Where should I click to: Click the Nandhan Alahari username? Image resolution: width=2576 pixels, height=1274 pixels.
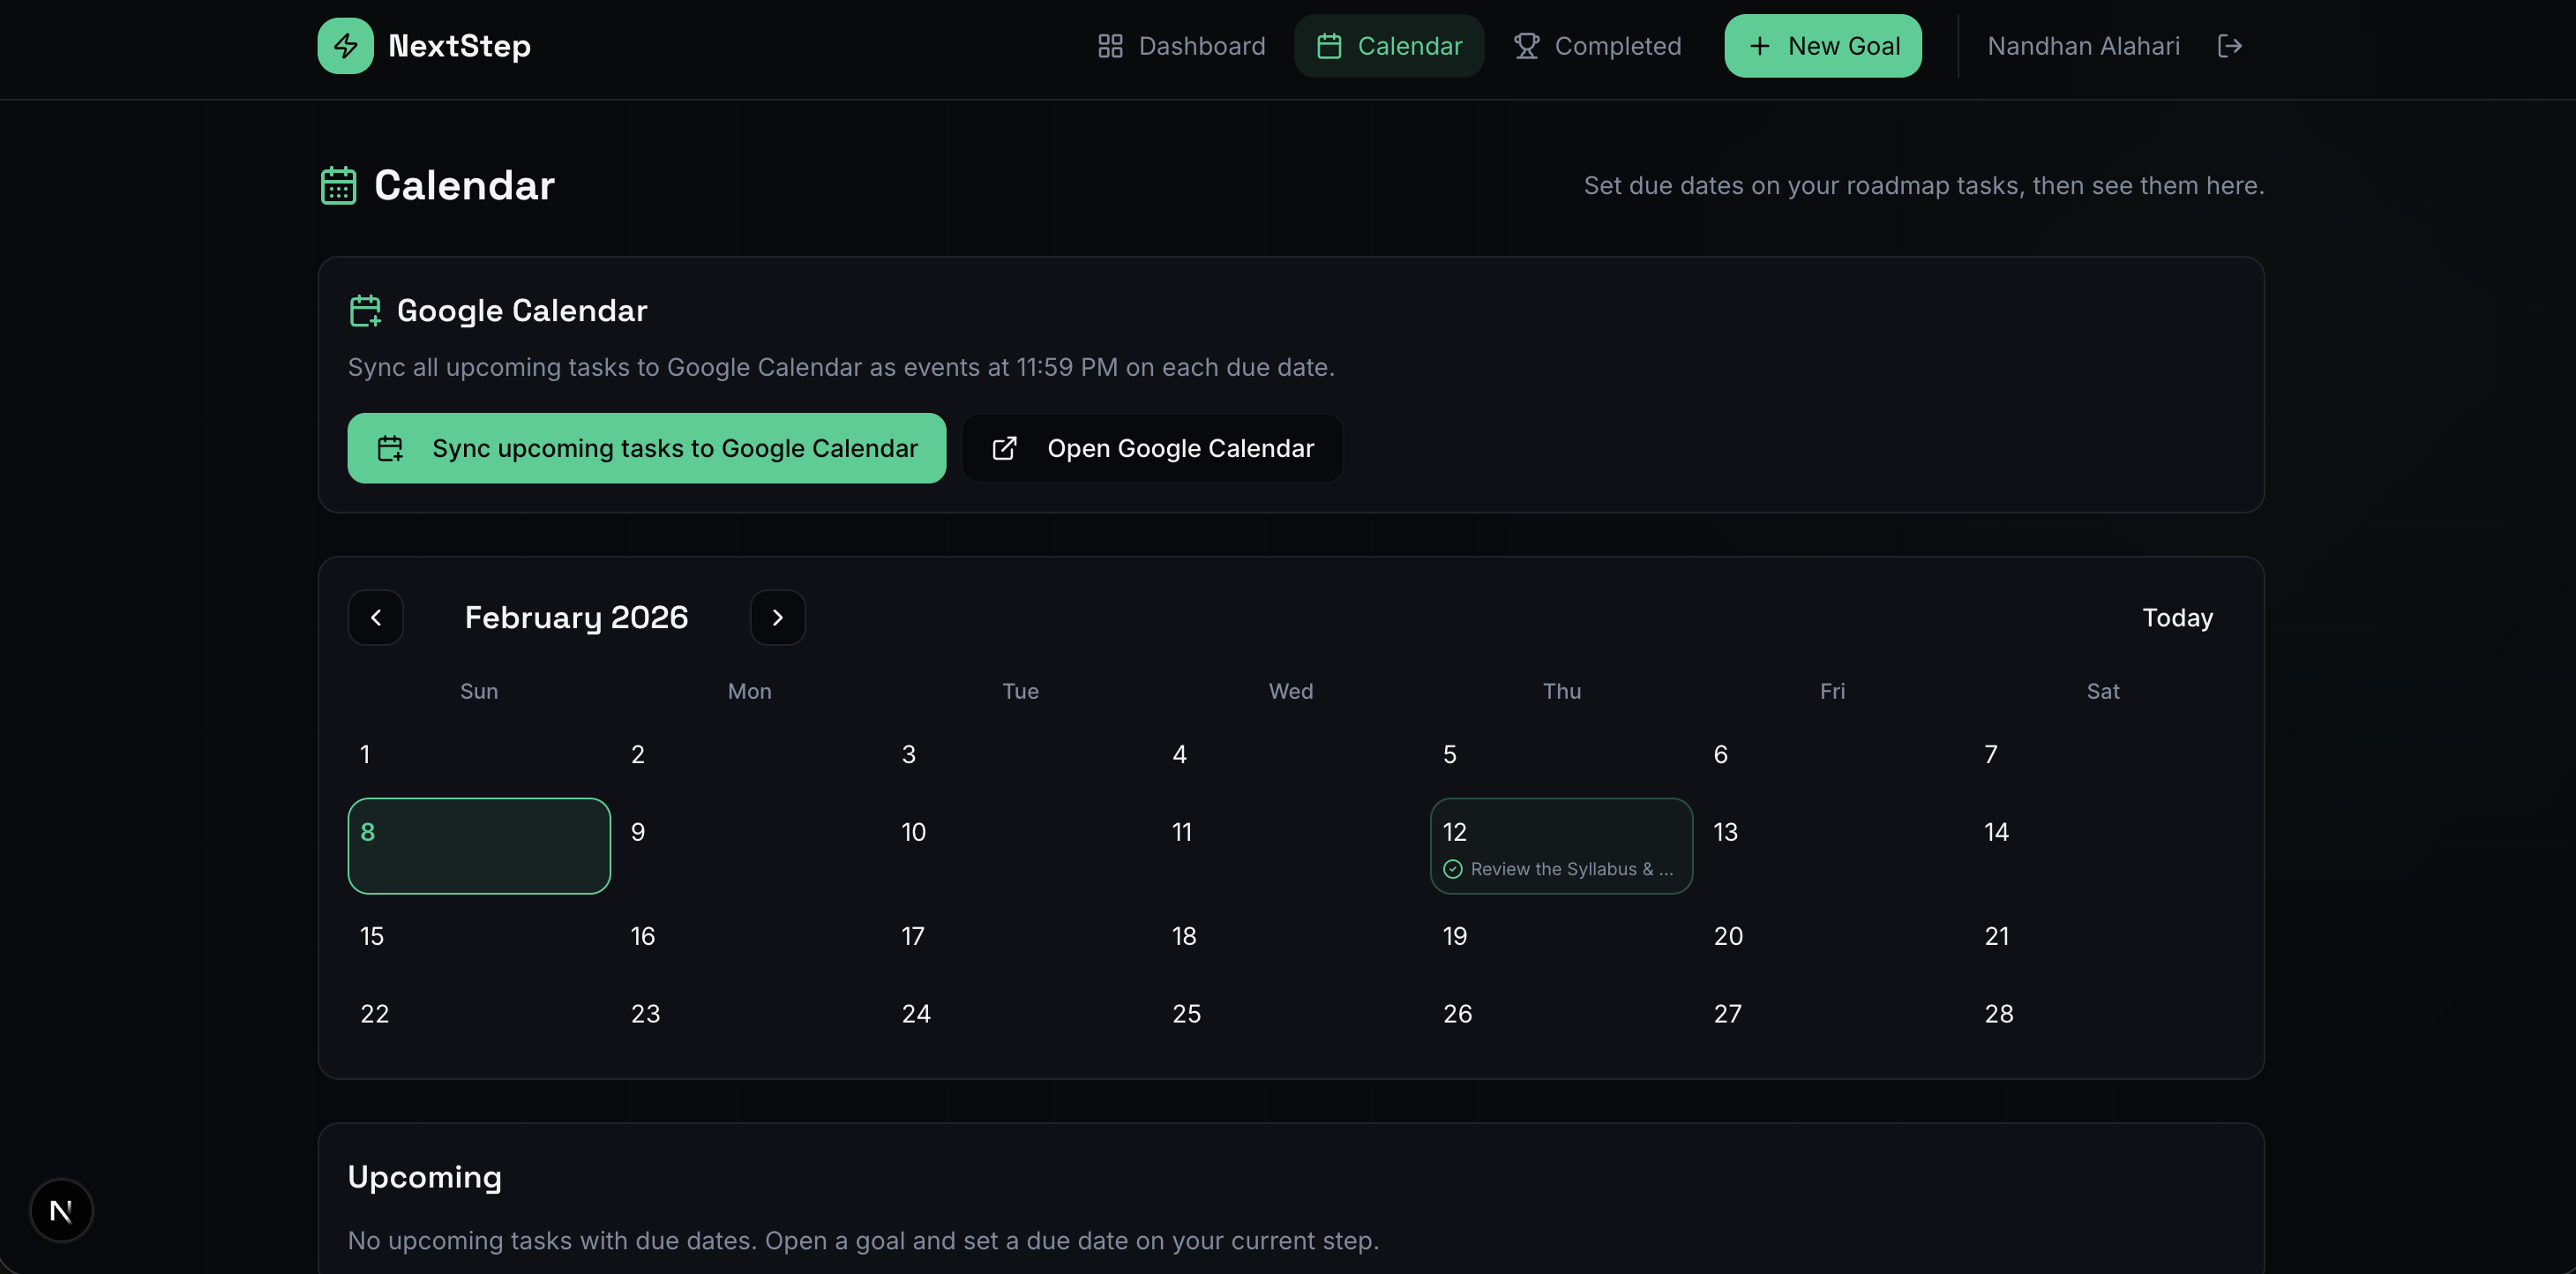[x=2083, y=46]
